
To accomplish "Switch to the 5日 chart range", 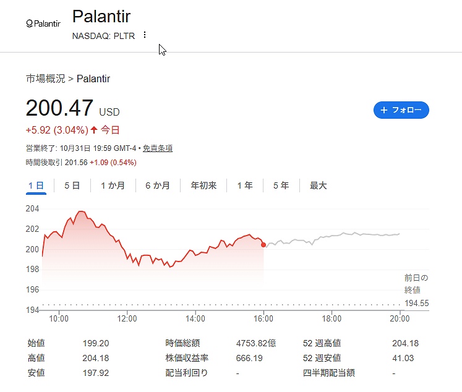I will tap(72, 185).
